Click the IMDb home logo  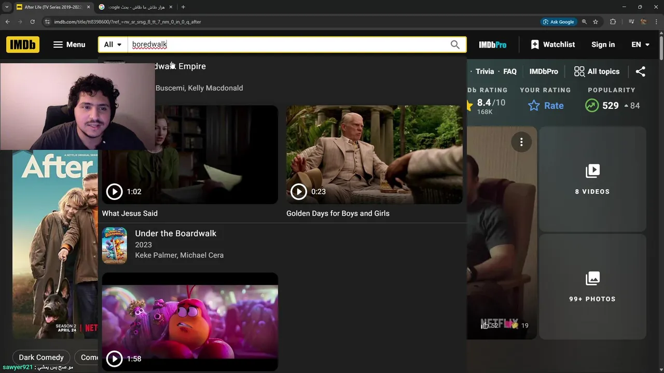click(23, 45)
